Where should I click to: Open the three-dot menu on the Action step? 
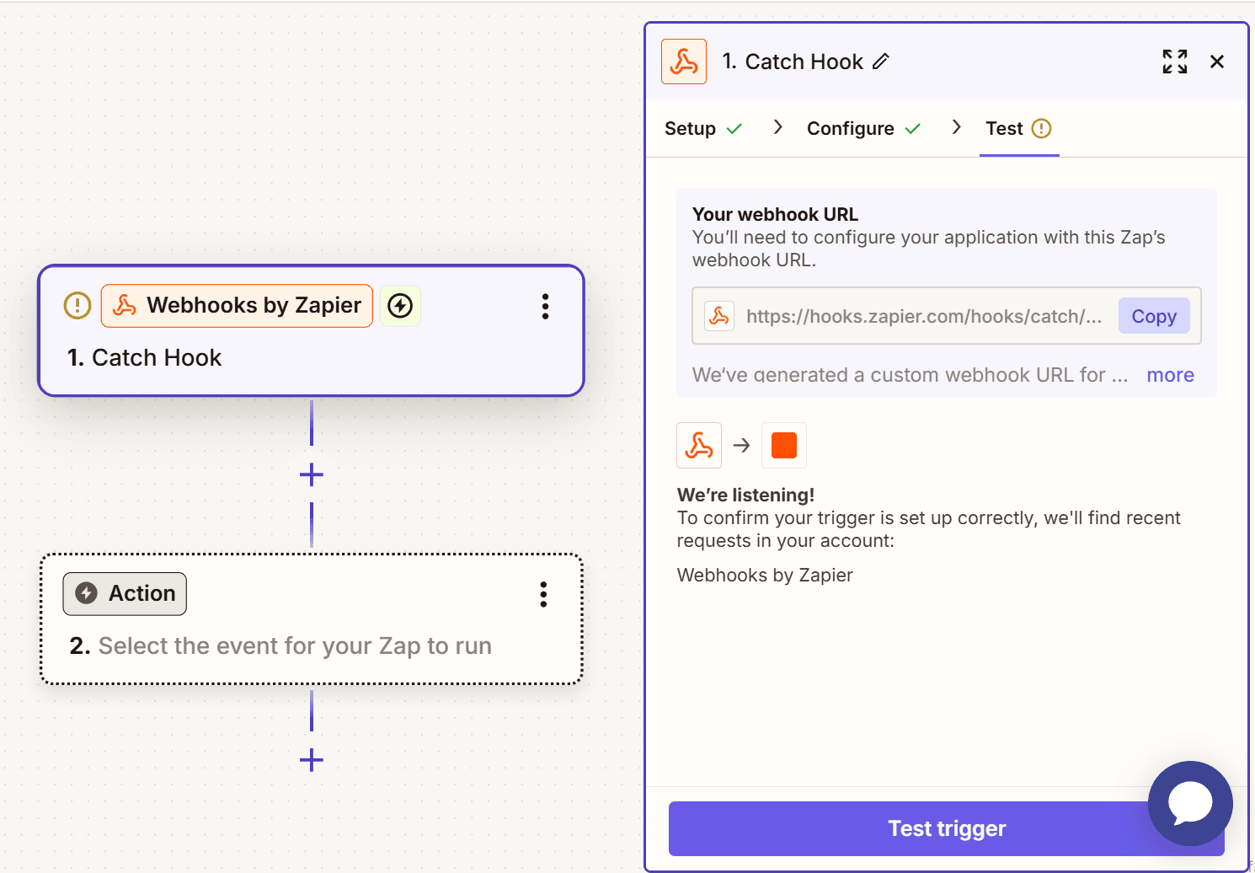543,594
